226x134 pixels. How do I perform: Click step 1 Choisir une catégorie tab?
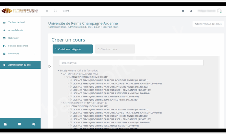click(x=73, y=49)
